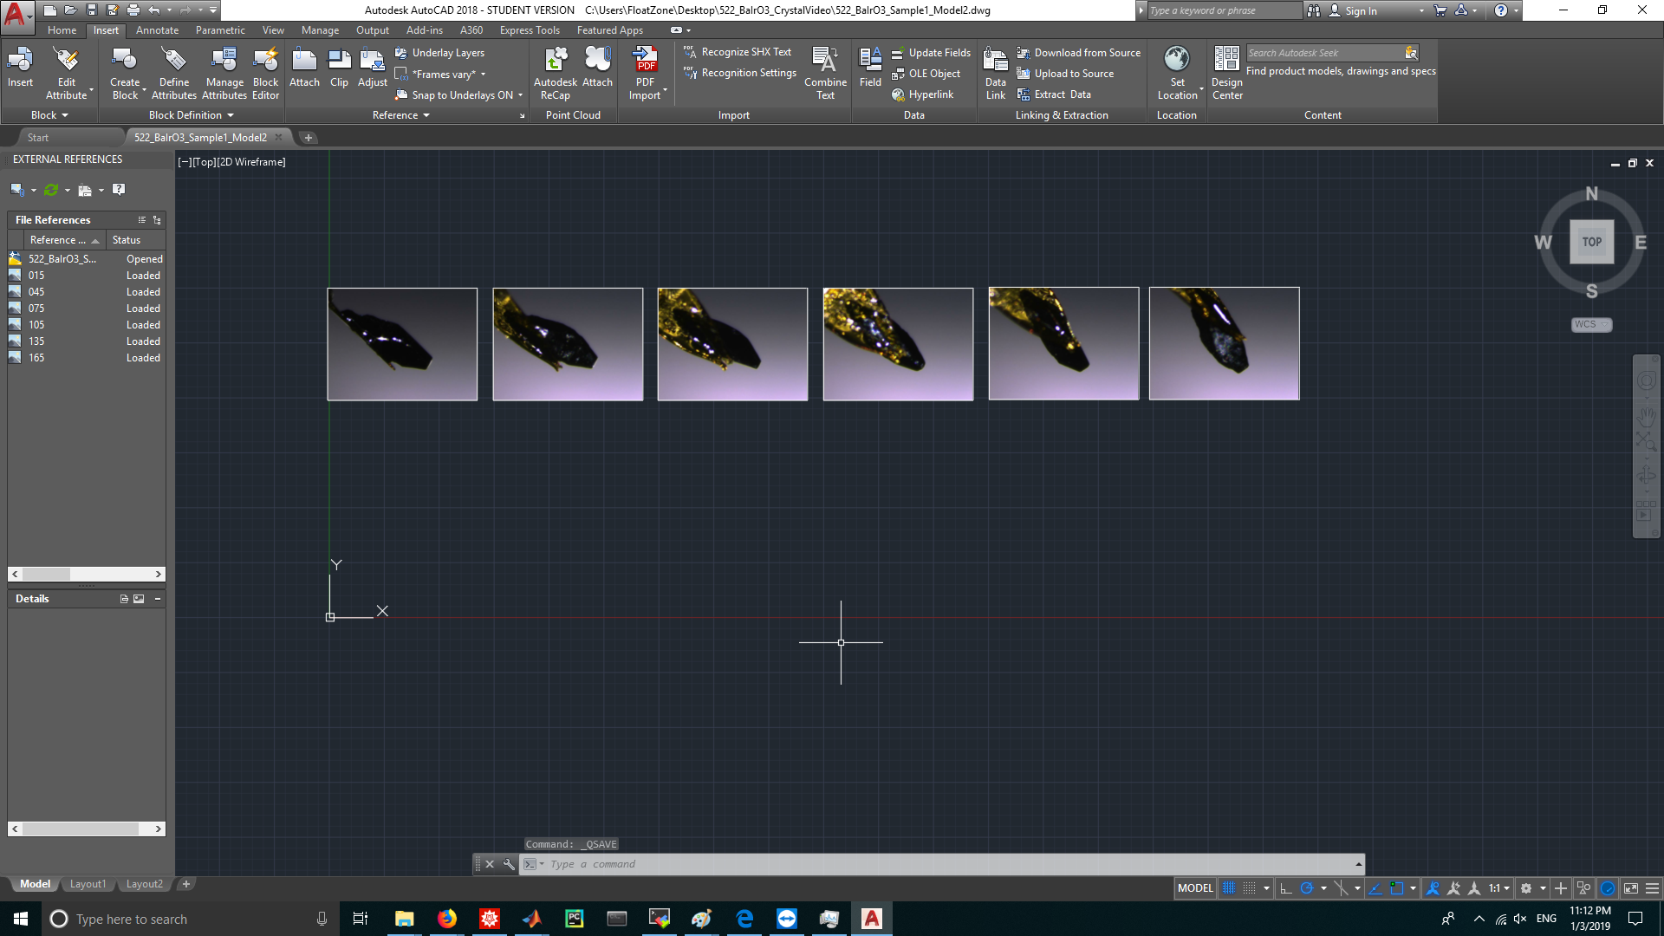
Task: Click Underlay Layers button
Action: point(439,53)
